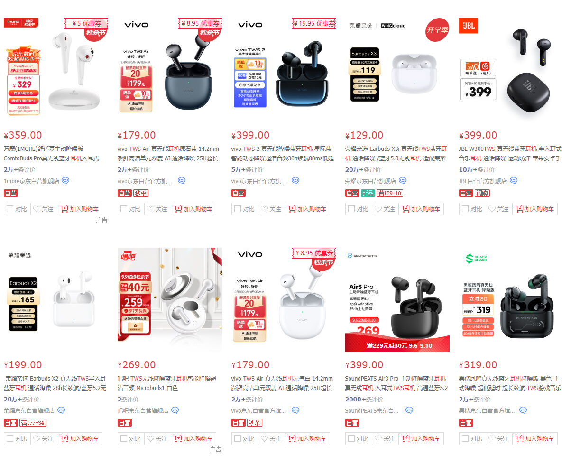Click the chat icon beside 1more京东自营旗舰店
Viewport: 580px width, 465px height.
point(65,180)
